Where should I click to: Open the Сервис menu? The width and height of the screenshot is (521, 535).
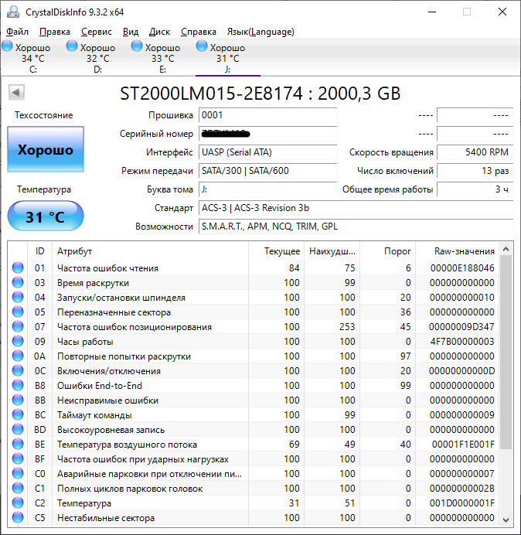97,32
